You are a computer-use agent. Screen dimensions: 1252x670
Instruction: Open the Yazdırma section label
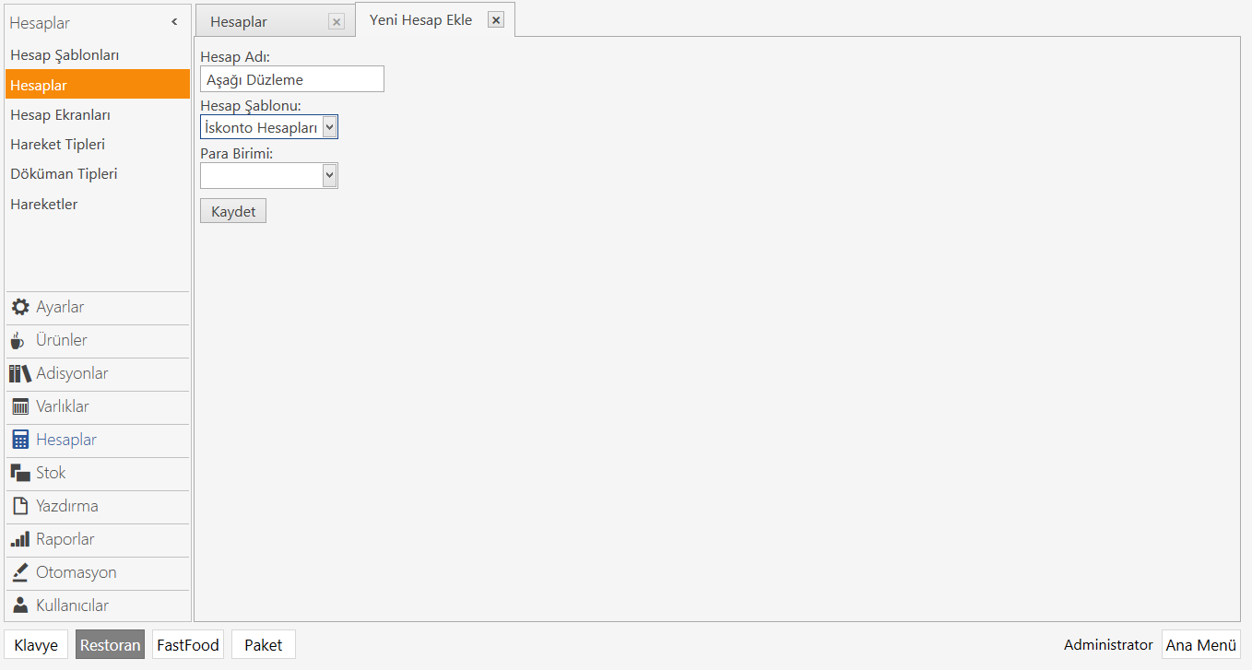[67, 506]
